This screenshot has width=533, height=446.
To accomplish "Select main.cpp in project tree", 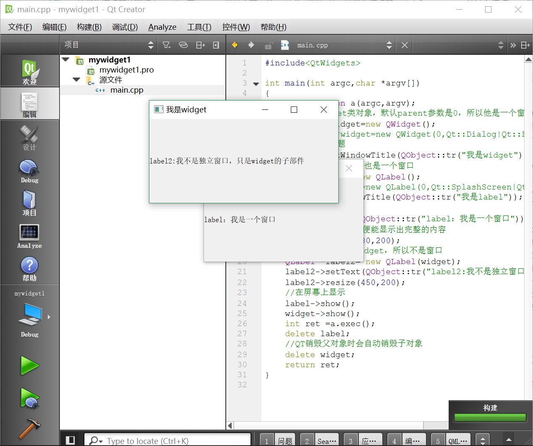I will [x=127, y=90].
